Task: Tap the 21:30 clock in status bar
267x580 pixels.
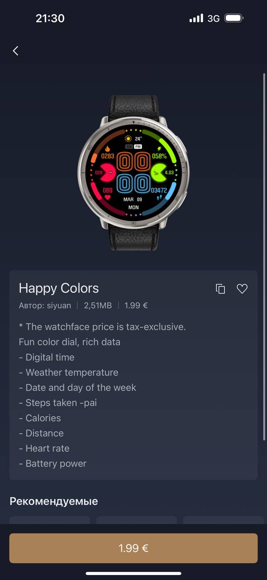Action: click(x=50, y=19)
